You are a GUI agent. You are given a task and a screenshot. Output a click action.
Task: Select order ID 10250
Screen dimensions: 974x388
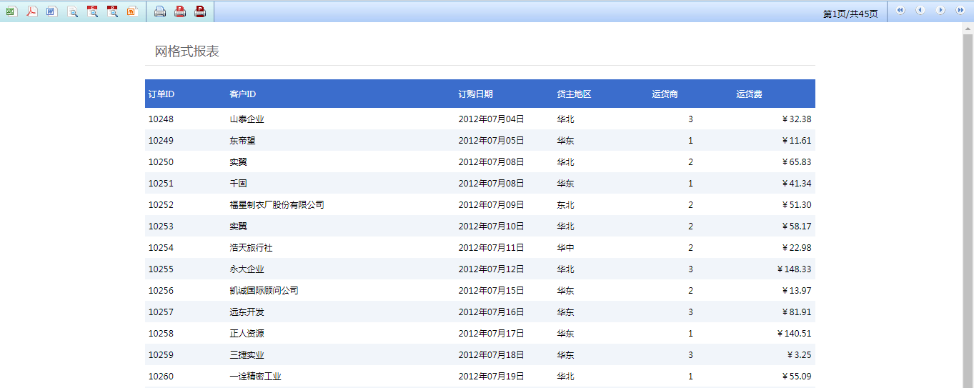click(x=161, y=162)
